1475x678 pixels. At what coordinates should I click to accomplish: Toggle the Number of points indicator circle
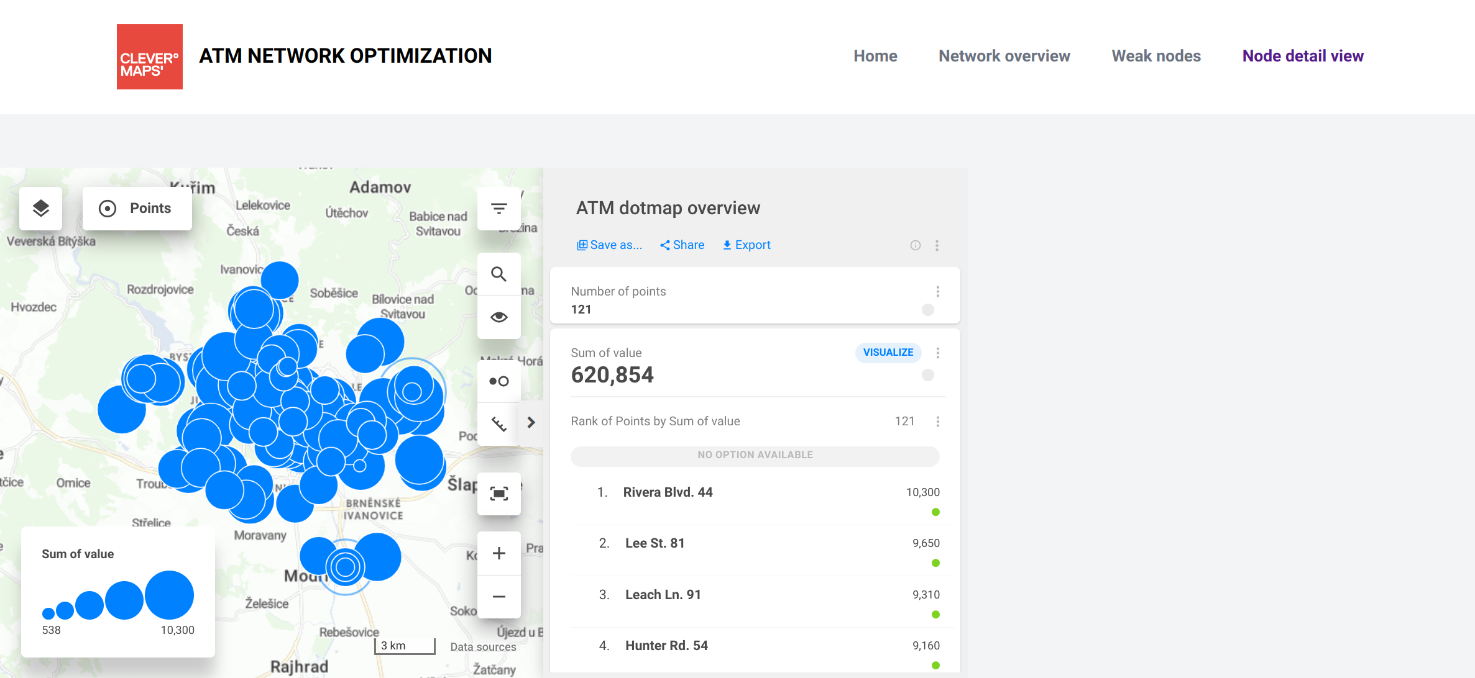pyautogui.click(x=927, y=310)
